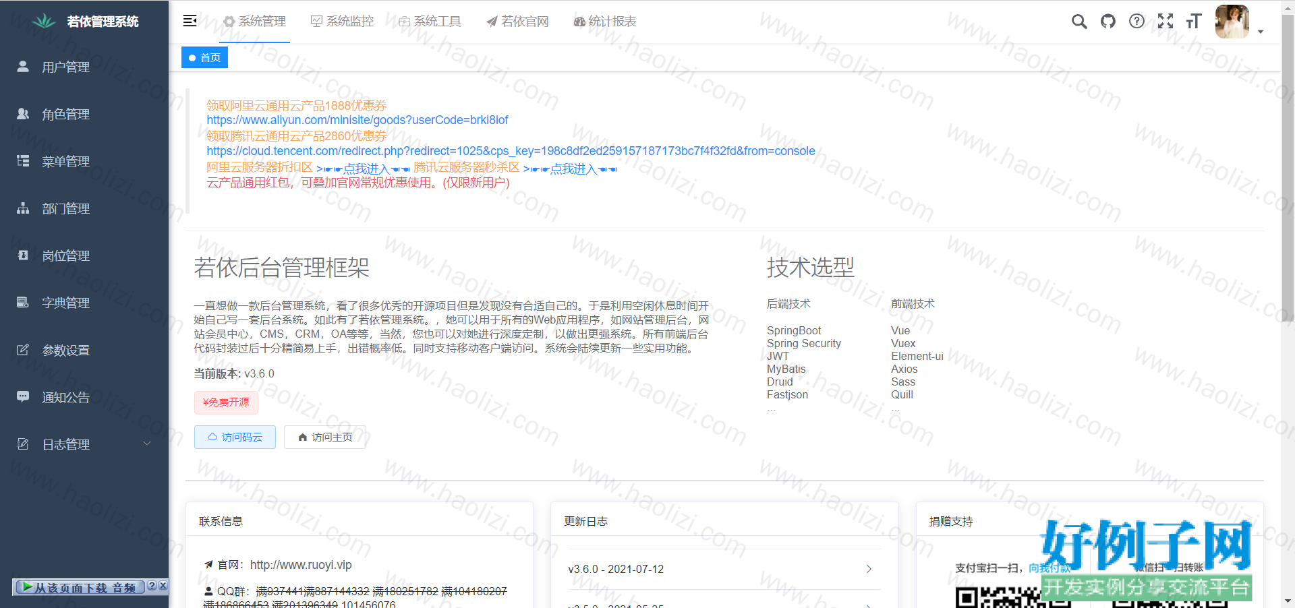The image size is (1295, 608).
Task: Click Fastjson in the backend list
Action: coord(787,394)
